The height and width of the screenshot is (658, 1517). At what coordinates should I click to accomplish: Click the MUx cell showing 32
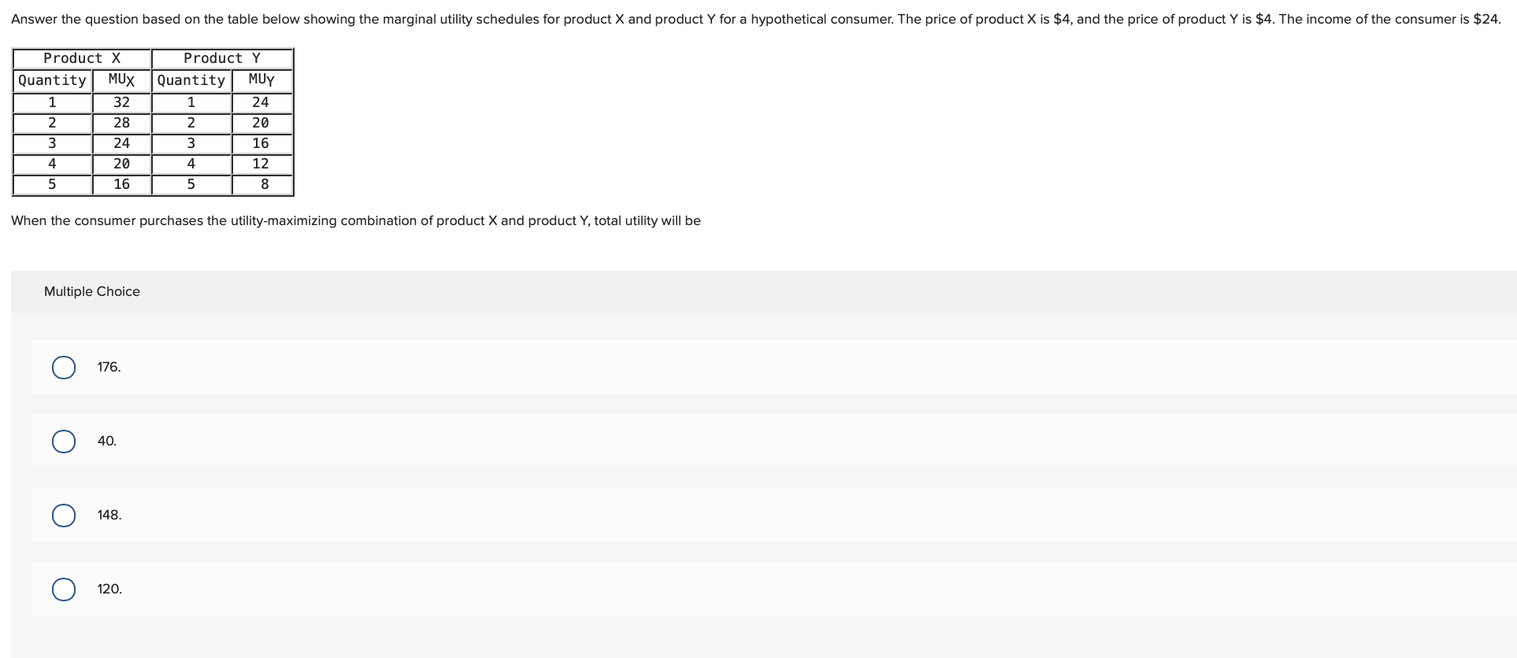pyautogui.click(x=121, y=102)
